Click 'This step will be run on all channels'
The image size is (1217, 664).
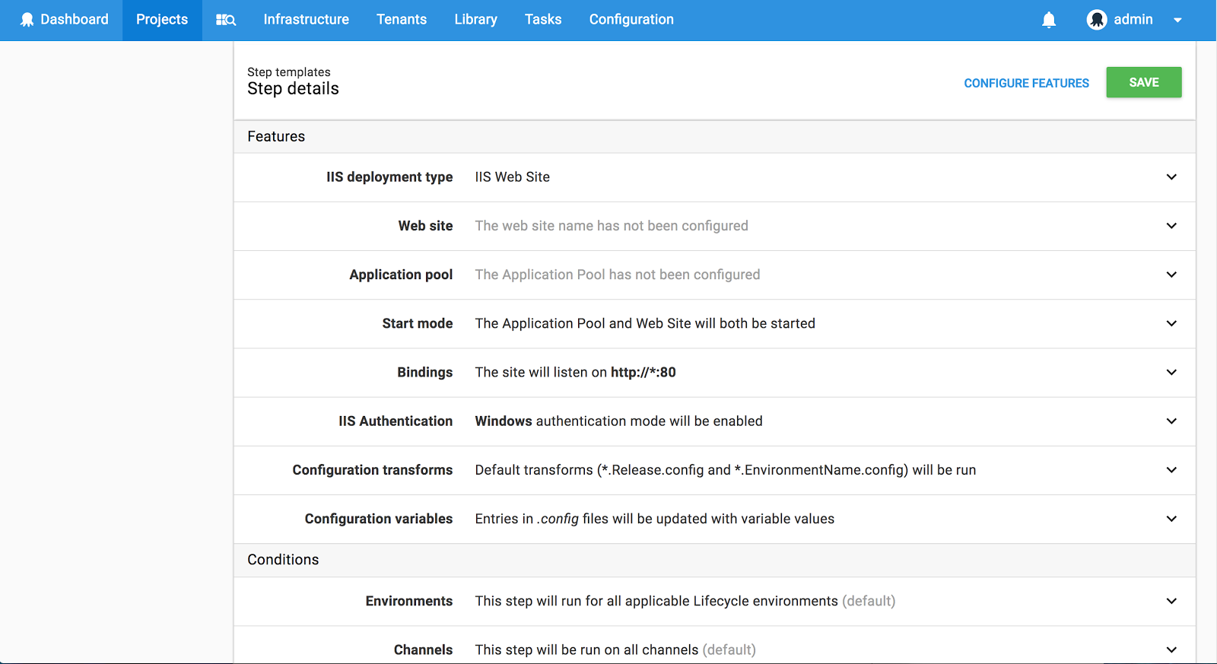pyautogui.click(x=615, y=650)
